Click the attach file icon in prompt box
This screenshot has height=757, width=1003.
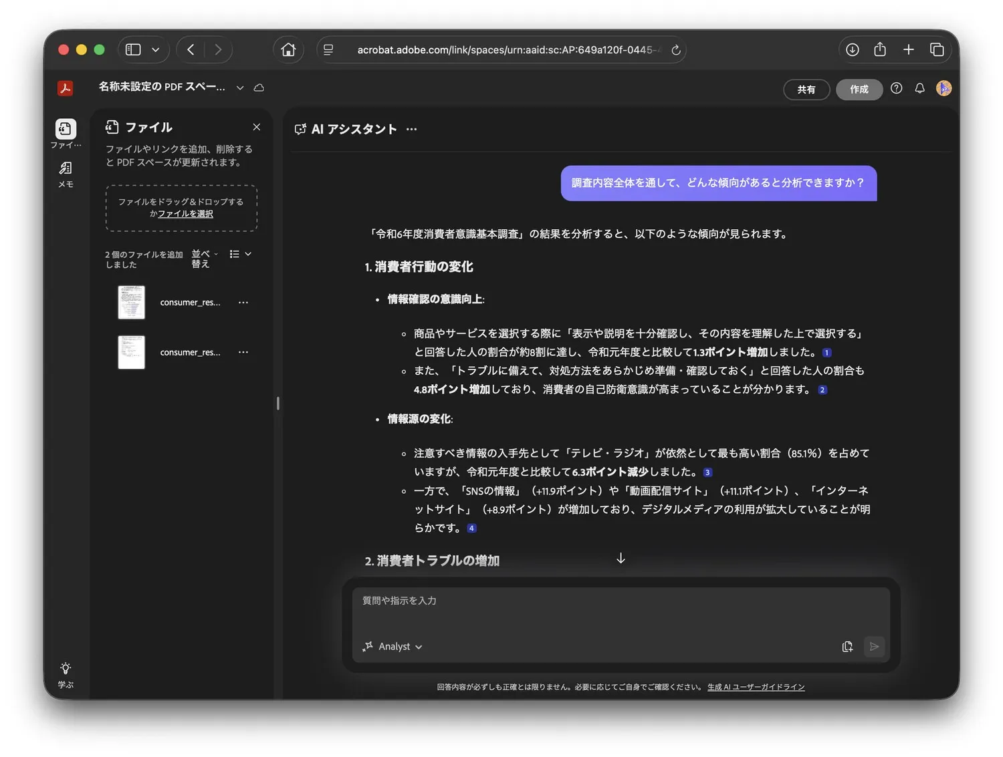[847, 647]
